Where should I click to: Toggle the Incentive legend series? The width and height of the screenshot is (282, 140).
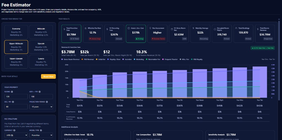click(127, 59)
